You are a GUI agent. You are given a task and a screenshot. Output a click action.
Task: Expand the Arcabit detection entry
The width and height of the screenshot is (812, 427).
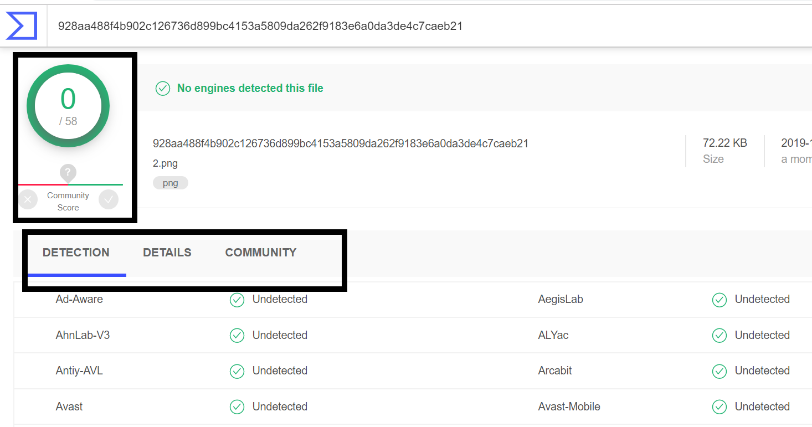555,371
